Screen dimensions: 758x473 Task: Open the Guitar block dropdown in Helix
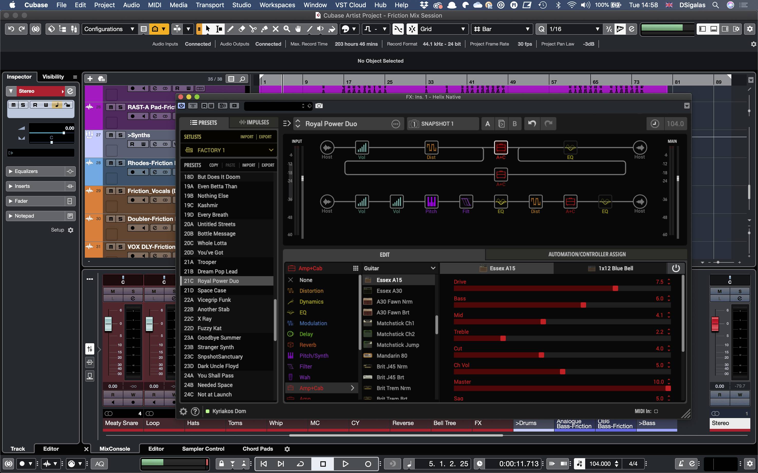click(399, 268)
